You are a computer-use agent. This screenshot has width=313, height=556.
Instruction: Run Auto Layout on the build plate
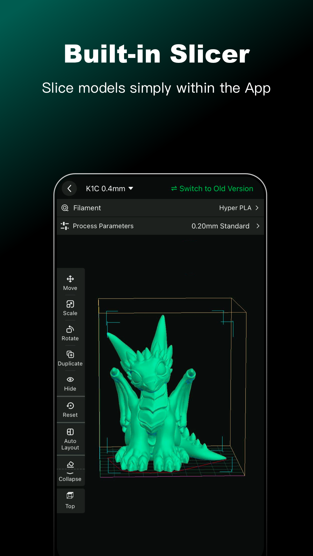70,439
